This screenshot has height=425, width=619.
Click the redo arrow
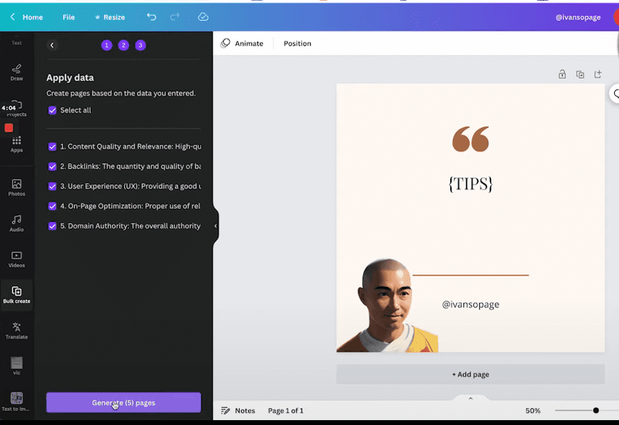[x=174, y=17]
